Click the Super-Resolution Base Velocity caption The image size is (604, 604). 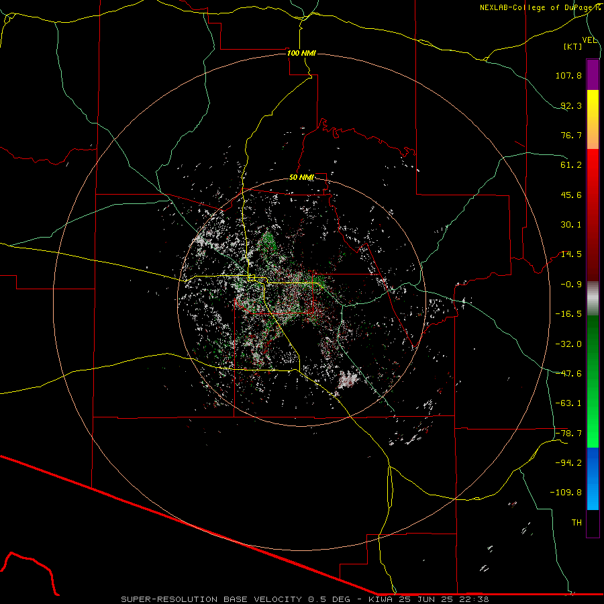tap(305, 599)
